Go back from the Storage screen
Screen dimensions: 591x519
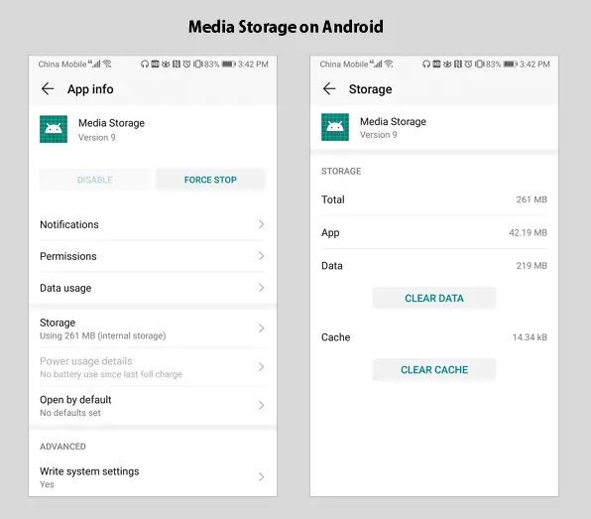coord(329,89)
